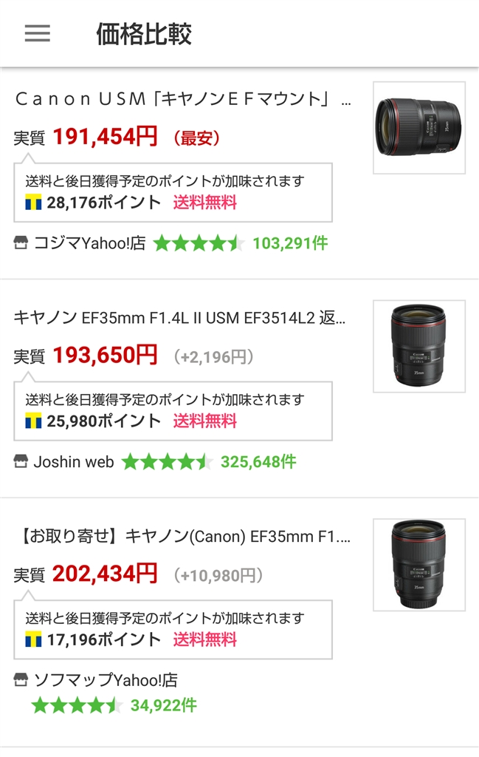479x757 pixels.
Task: Open the Sofmap lens product thumbnail
Action: [418, 565]
